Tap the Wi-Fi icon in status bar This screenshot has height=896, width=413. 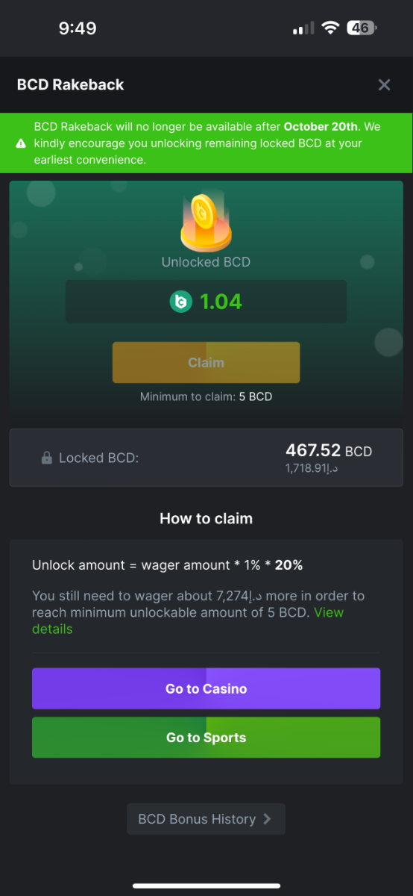[330, 28]
